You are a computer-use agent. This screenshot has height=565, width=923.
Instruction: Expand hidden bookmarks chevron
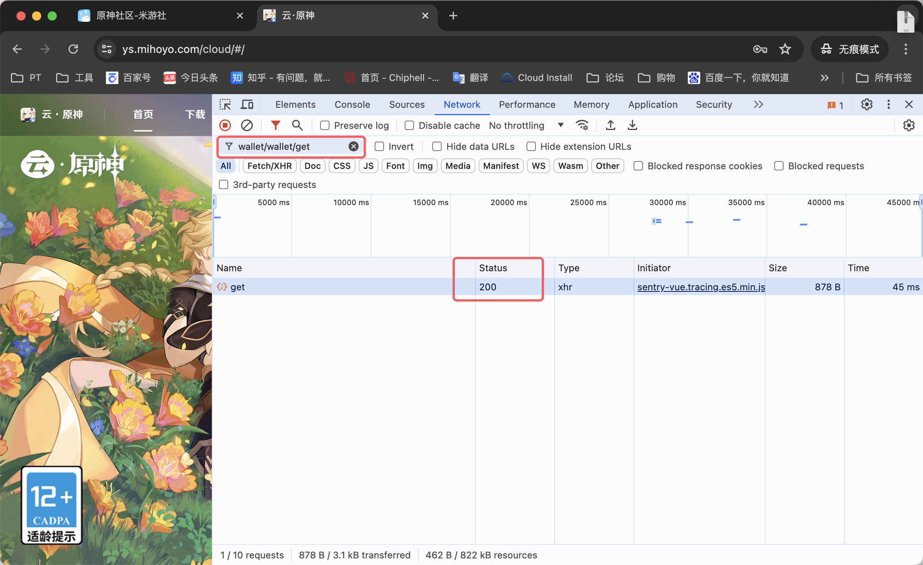tap(824, 78)
